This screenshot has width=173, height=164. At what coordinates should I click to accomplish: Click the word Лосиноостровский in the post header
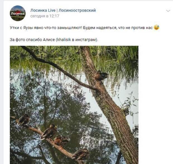pos(77,10)
